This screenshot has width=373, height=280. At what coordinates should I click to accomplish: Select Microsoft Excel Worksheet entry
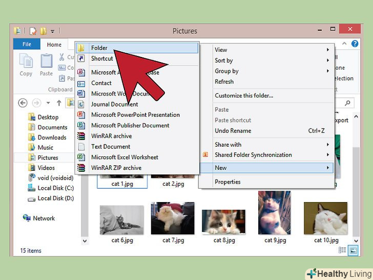[125, 157]
